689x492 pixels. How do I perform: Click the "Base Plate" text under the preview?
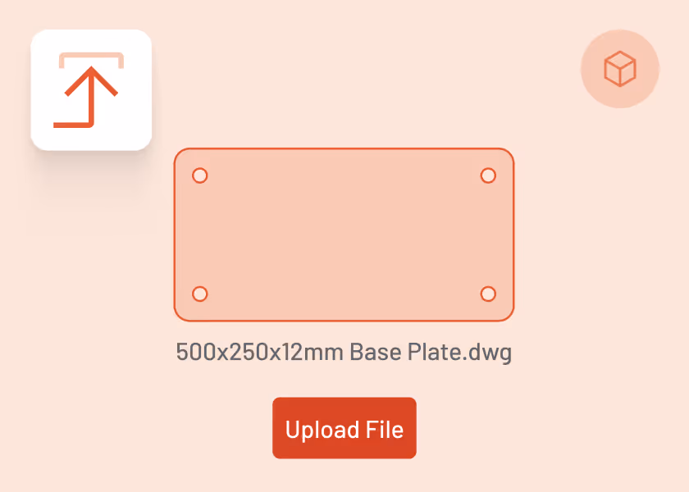point(406,352)
